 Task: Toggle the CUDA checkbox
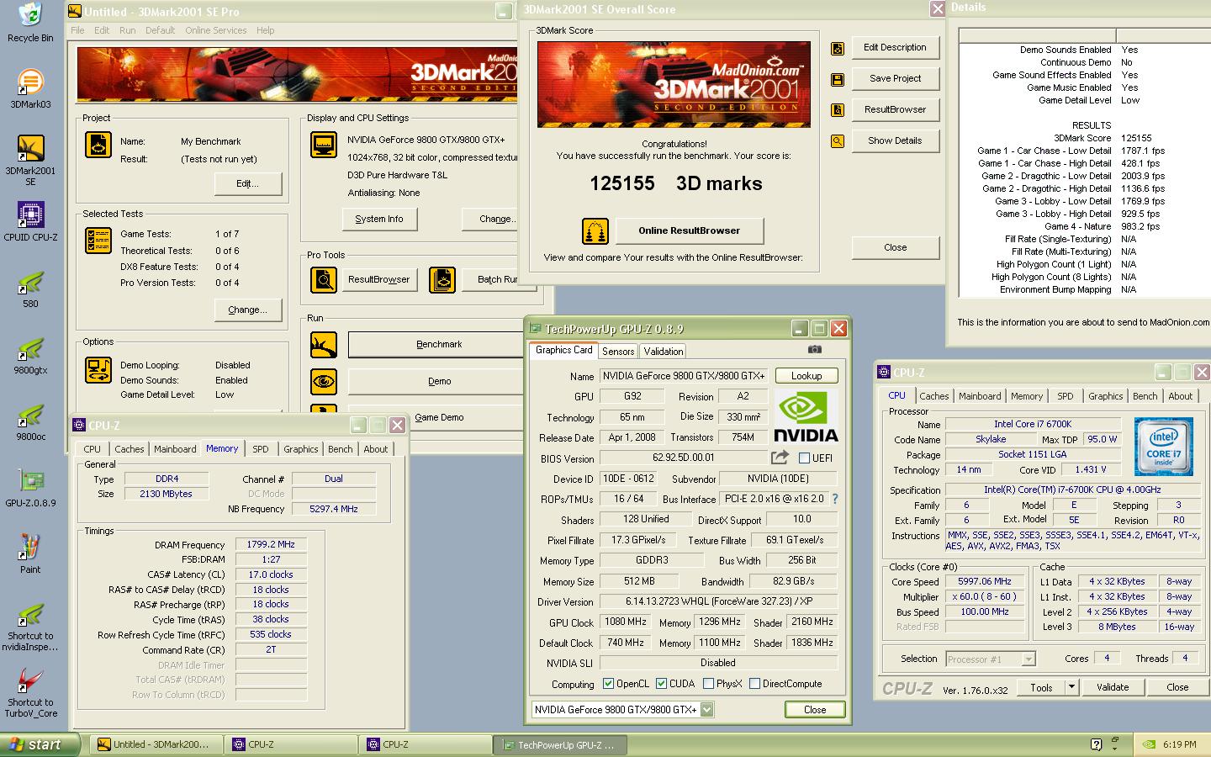tap(661, 684)
